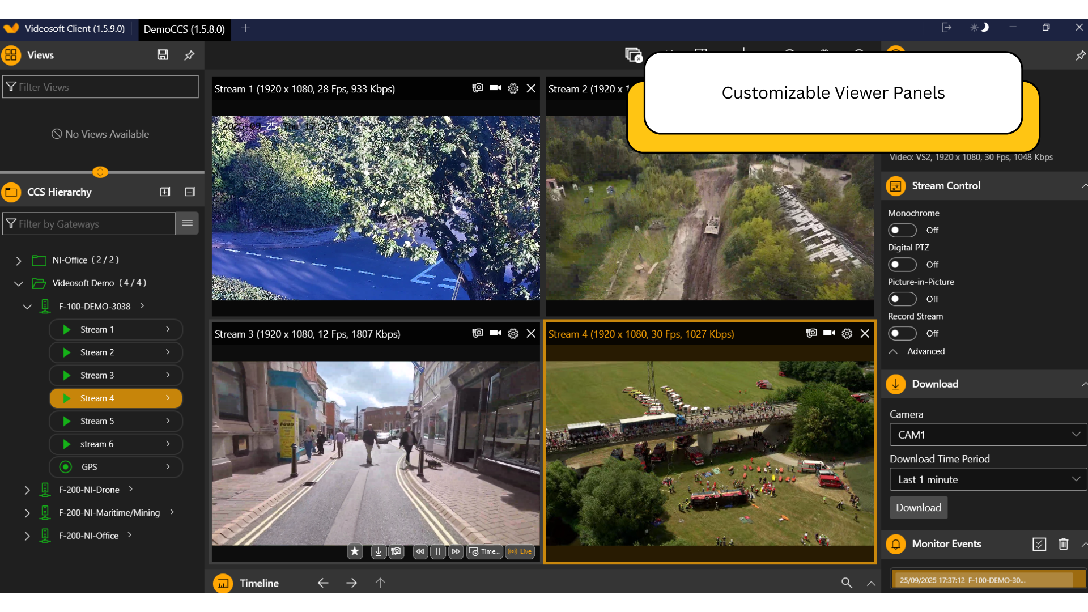1088x612 pixels.
Task: Click the camera record icon on Stream 4
Action: pyautogui.click(x=829, y=334)
